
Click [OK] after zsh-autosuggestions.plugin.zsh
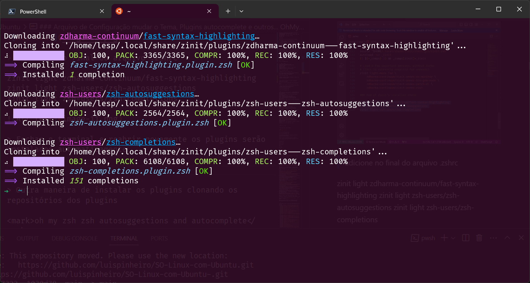click(x=222, y=123)
